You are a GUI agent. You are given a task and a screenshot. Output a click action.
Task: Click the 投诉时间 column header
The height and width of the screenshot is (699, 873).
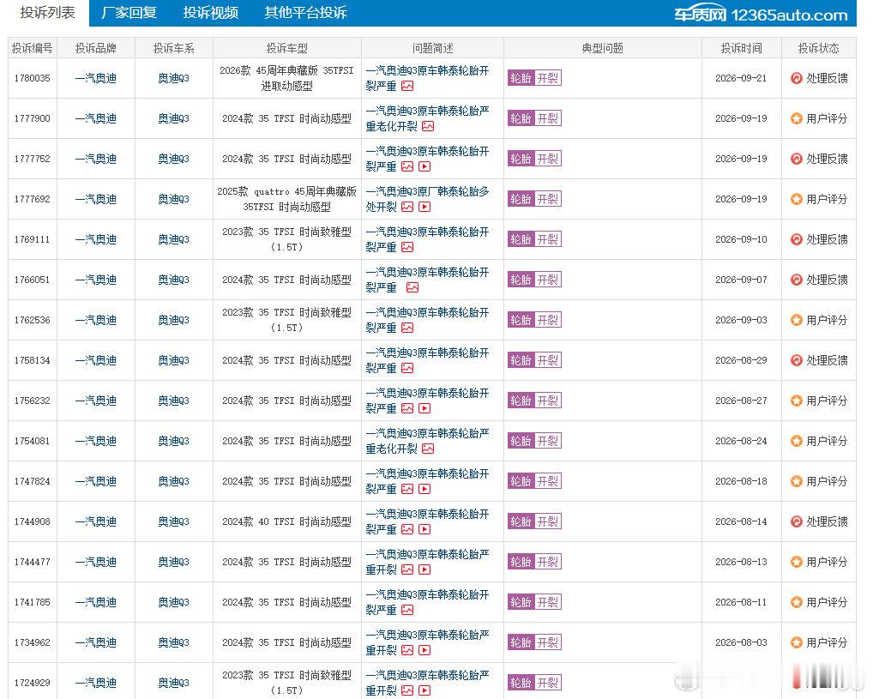click(741, 48)
